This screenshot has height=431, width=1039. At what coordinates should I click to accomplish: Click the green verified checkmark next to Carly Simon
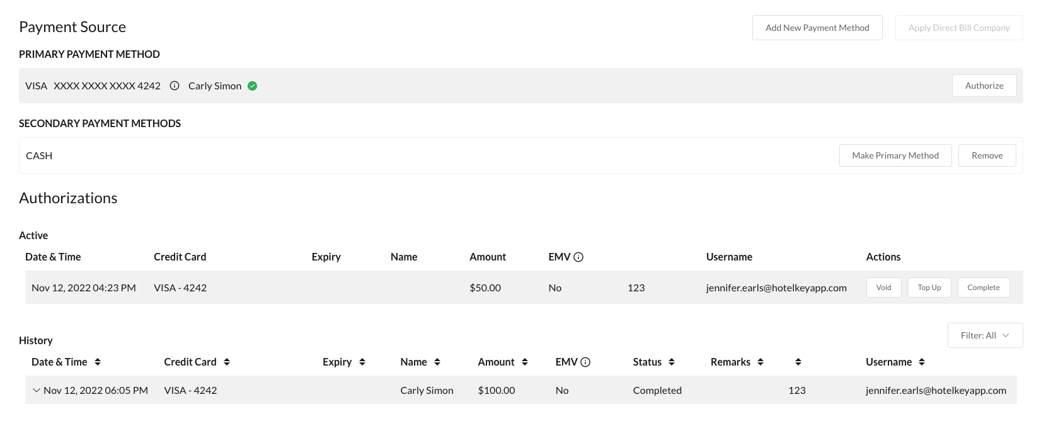click(252, 86)
